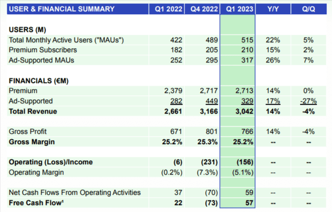Select the 'Gross Margin' row label
This screenshot has width=332, height=212.
[32, 142]
